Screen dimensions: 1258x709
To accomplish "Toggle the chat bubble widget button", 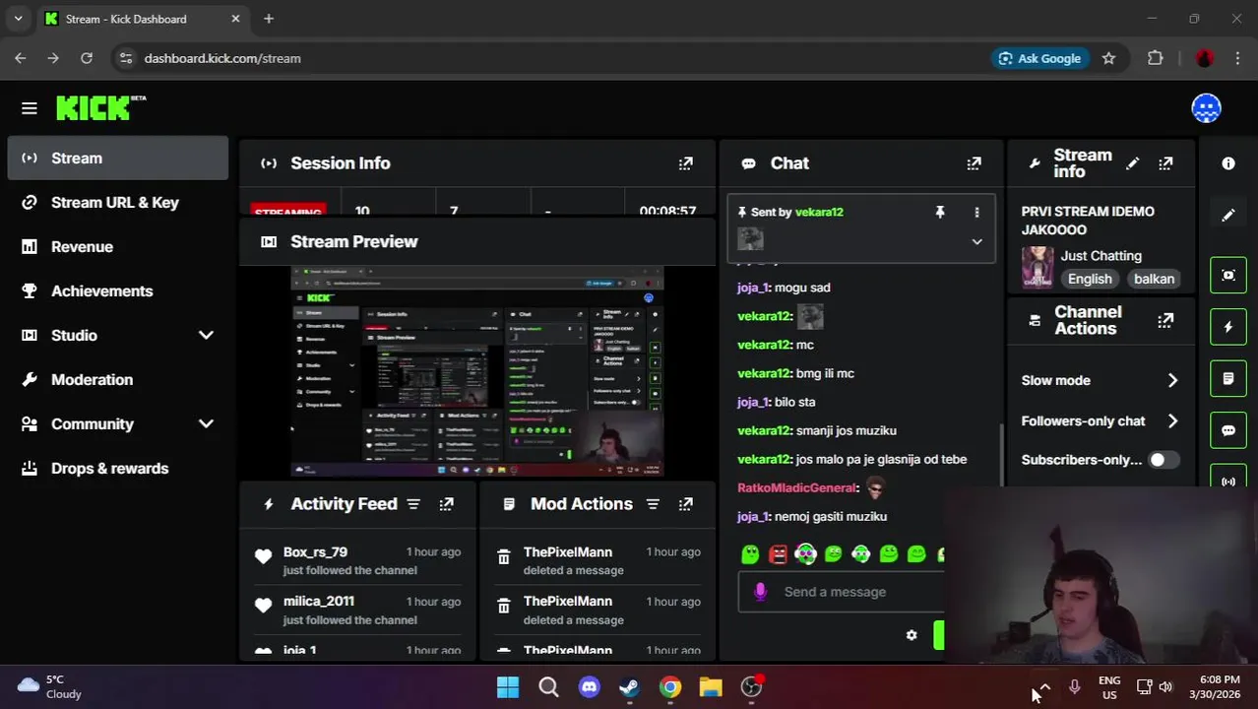I will [1228, 430].
